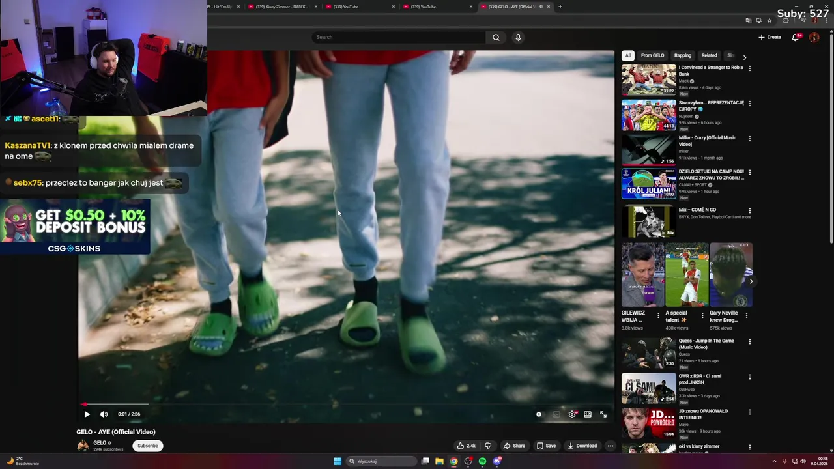Image resolution: width=834 pixels, height=469 pixels.
Task: Open the GELO channel name link
Action: pyautogui.click(x=100, y=443)
